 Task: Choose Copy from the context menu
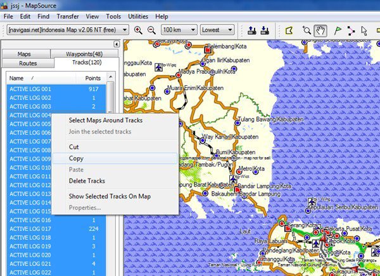pos(76,158)
